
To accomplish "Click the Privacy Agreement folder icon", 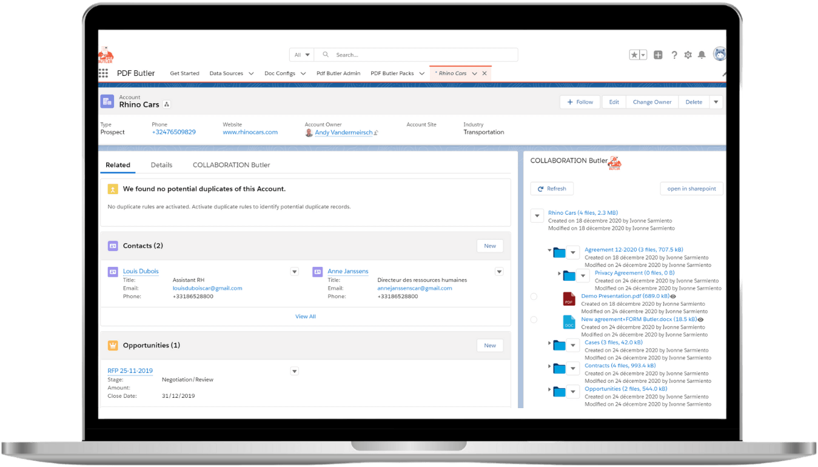I will [x=569, y=275].
